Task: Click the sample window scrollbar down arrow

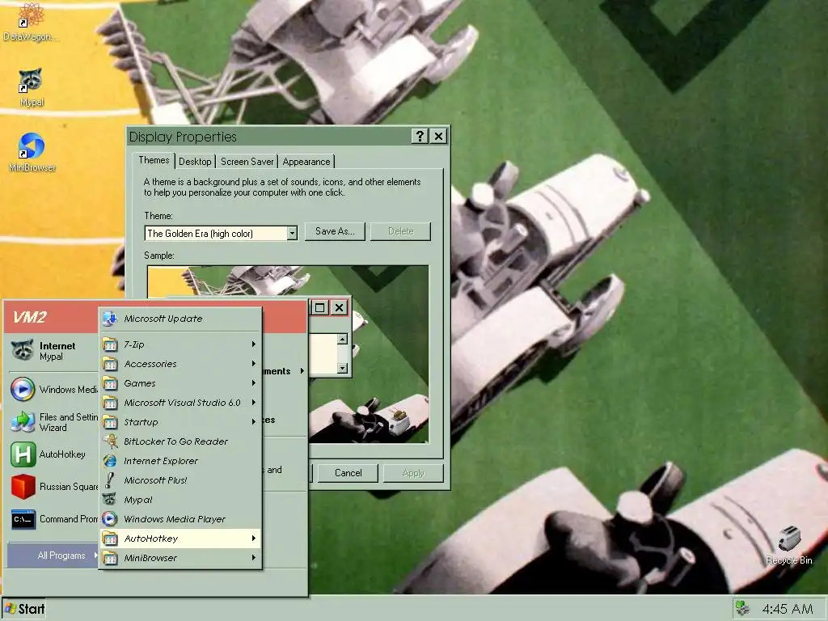Action: (342, 368)
